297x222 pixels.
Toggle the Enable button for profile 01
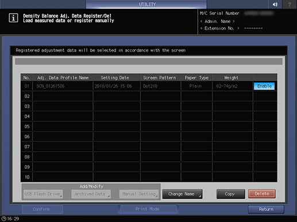(264, 86)
